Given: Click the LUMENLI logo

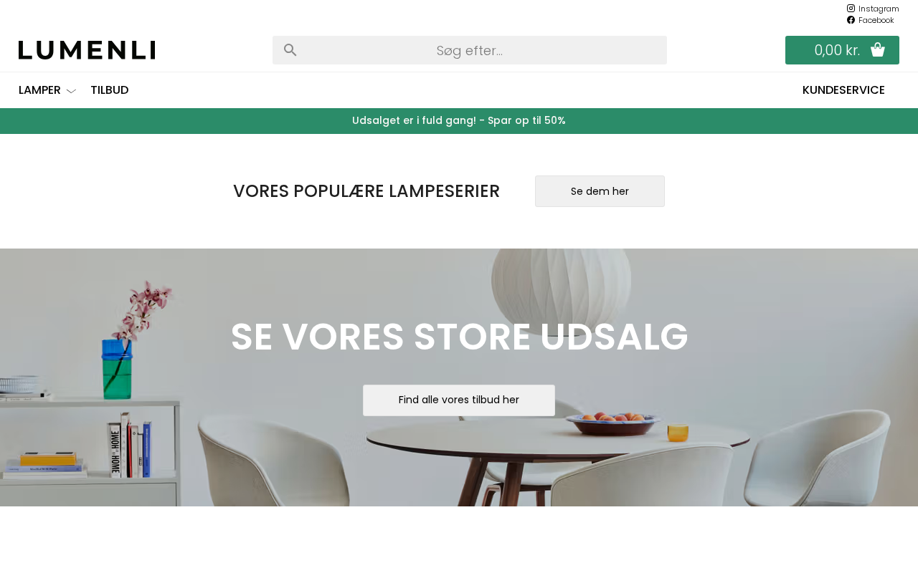Looking at the screenshot, I should pos(87,50).
